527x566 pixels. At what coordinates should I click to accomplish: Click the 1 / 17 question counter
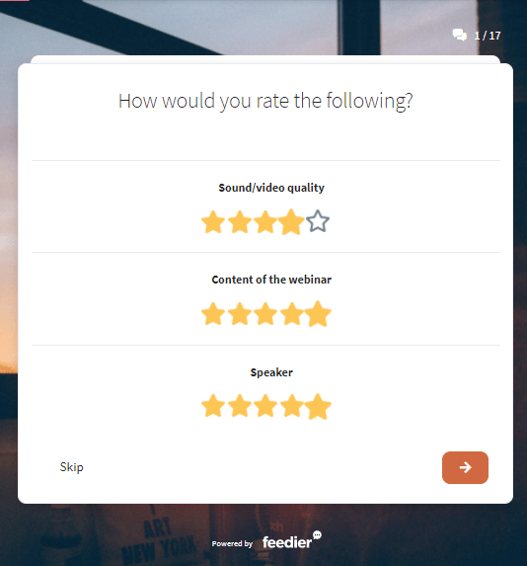click(488, 36)
